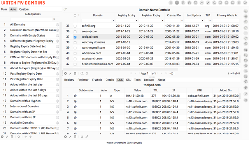
Task: Click the dobs.softnik.com PTR cell
Action: [200, 96]
